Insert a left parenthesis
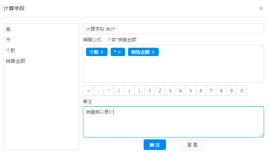 click(x=129, y=91)
